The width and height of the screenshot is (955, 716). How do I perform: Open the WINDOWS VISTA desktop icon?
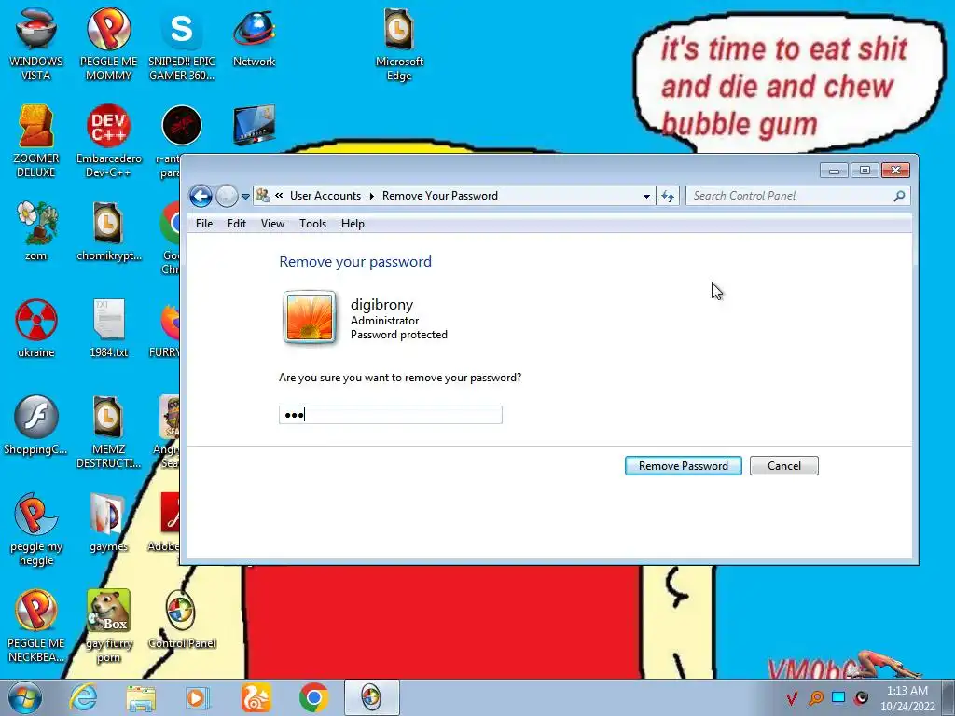36,45
